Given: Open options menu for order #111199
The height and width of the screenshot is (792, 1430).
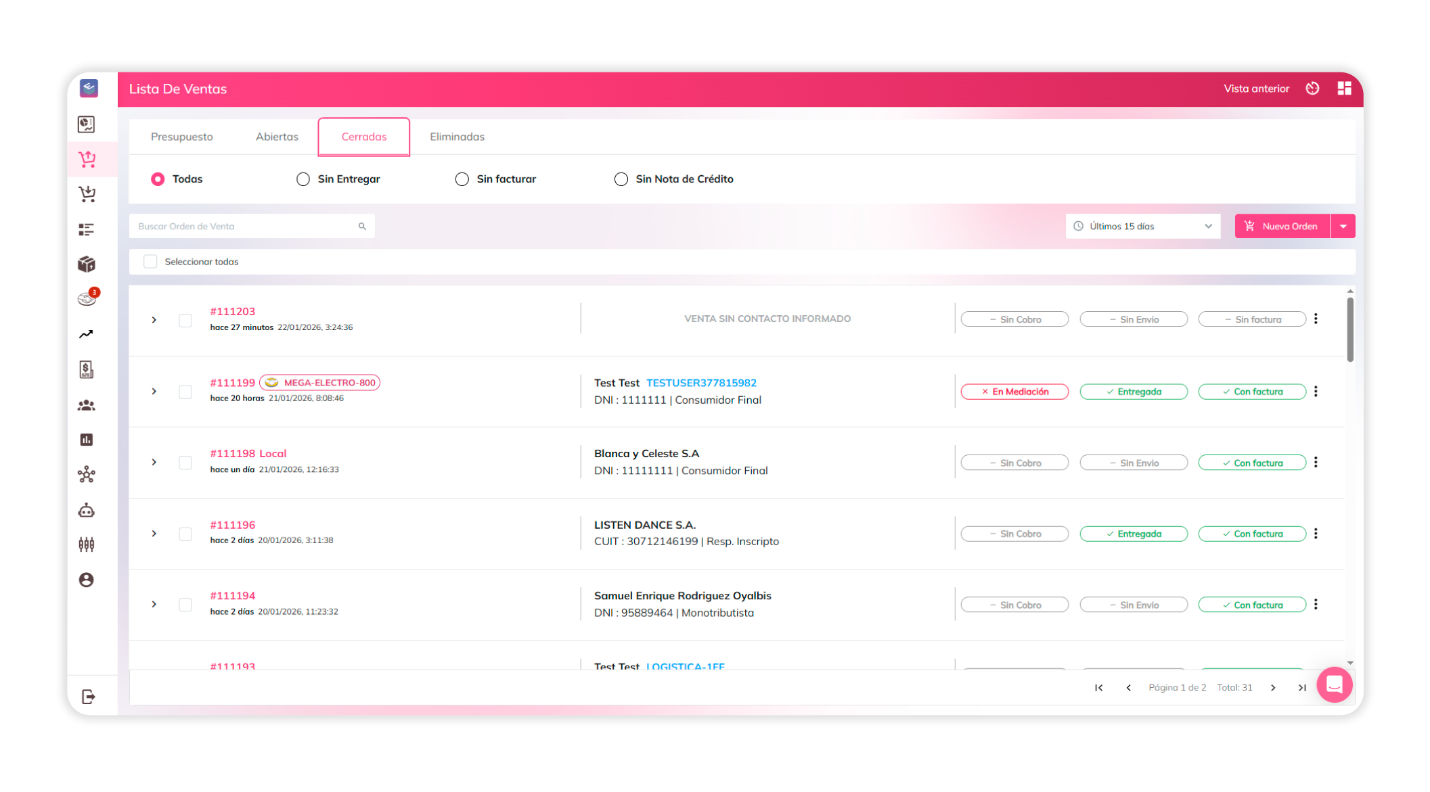Looking at the screenshot, I should tap(1316, 391).
